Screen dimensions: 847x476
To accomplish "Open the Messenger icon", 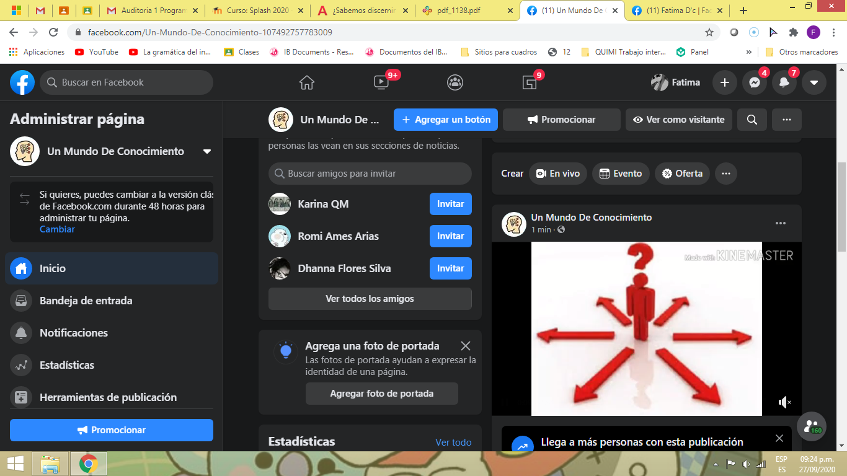I will tap(755, 82).
